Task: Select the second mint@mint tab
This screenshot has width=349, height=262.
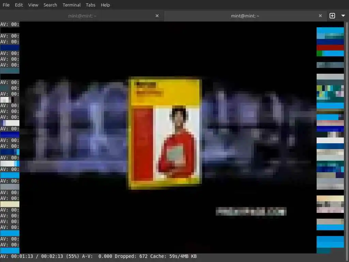Action: (245, 16)
